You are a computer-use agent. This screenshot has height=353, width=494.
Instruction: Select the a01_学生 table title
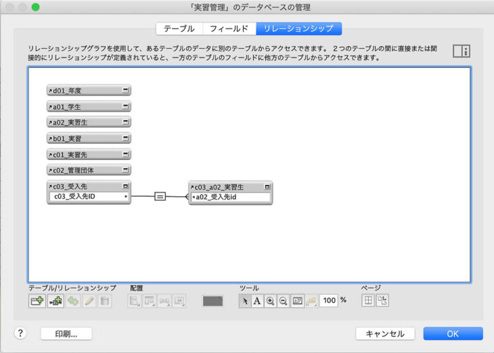(67, 106)
